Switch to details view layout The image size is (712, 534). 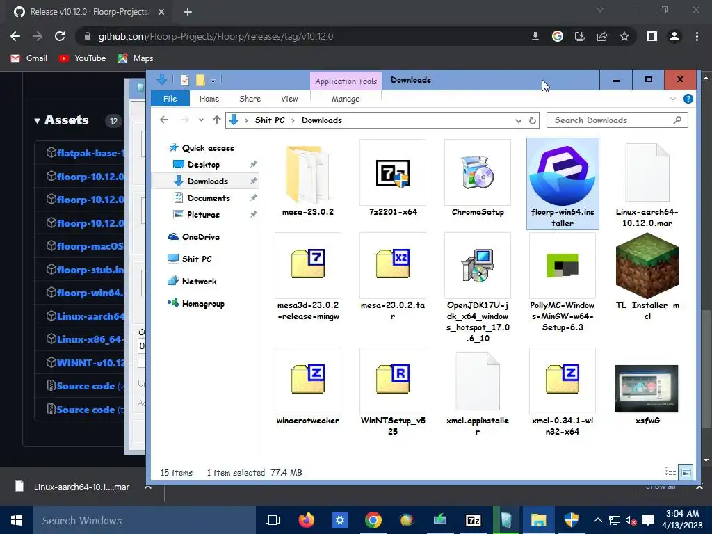tap(670, 472)
